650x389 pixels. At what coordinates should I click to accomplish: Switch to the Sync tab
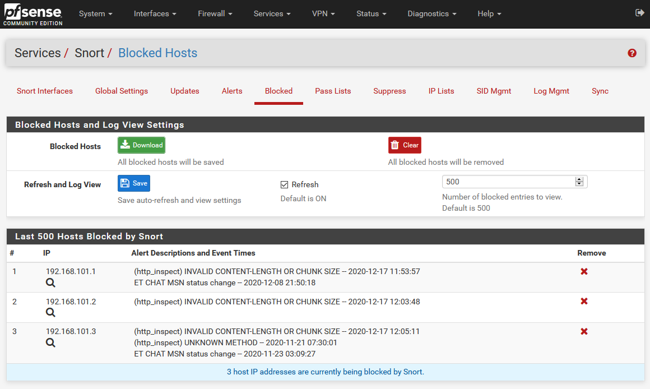coord(600,91)
